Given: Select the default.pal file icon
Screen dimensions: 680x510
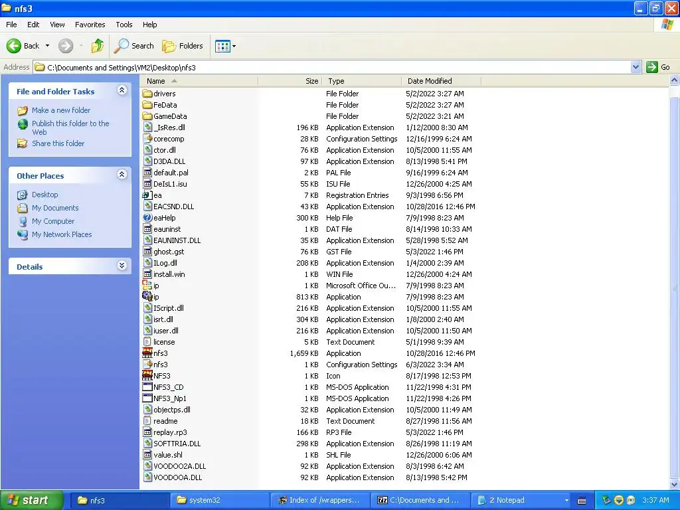Looking at the screenshot, I should click(147, 172).
